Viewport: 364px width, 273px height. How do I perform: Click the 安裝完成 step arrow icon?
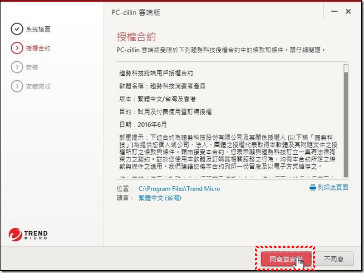pos(17,86)
